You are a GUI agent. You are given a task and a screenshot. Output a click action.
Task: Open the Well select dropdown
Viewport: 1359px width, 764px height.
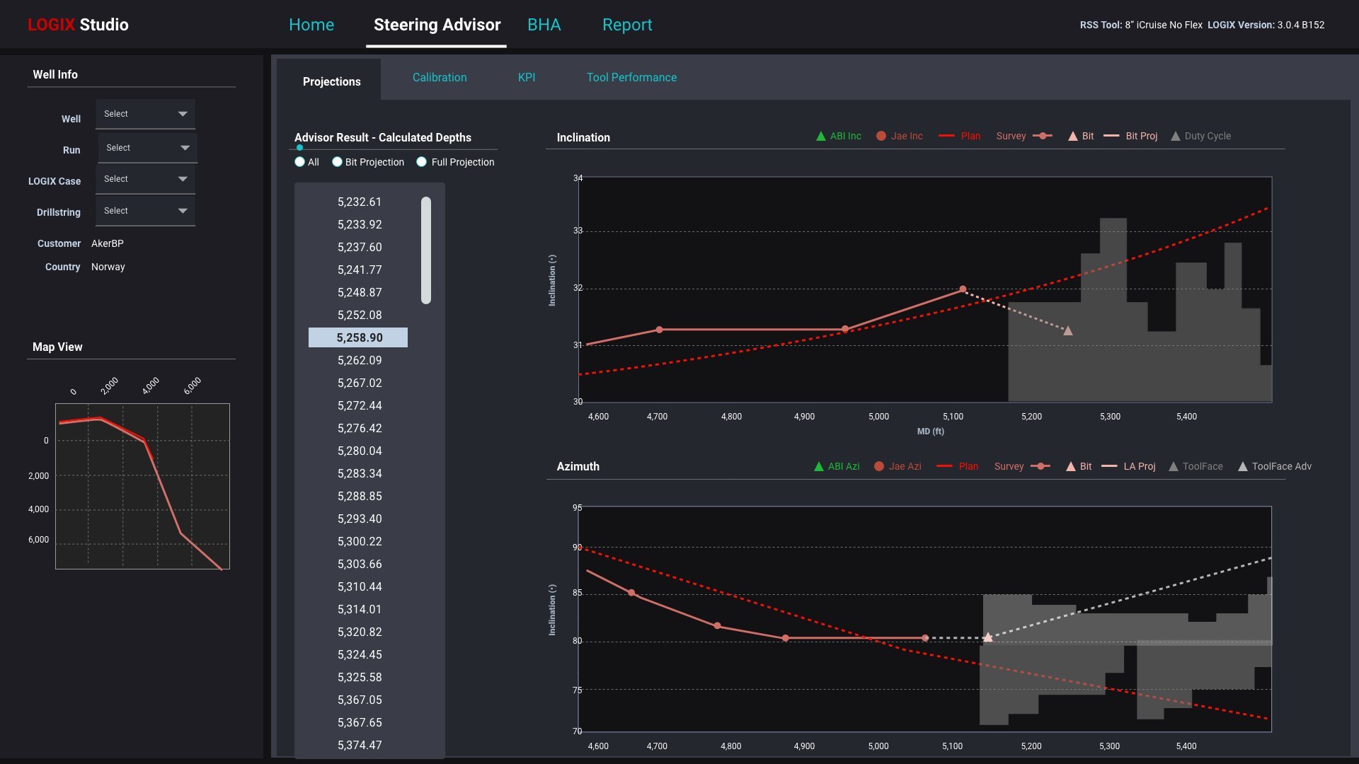click(x=145, y=114)
